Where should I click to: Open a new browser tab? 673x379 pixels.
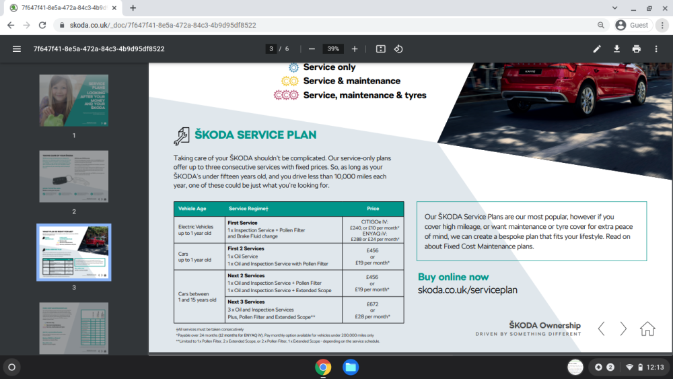[133, 7]
